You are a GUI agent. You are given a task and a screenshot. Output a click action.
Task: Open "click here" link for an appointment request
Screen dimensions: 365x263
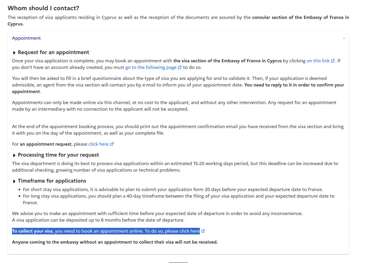coord(98,144)
